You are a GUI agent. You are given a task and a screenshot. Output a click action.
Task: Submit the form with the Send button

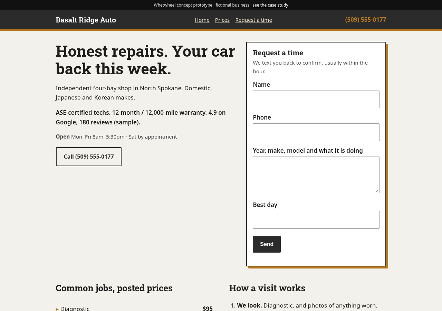click(x=267, y=244)
